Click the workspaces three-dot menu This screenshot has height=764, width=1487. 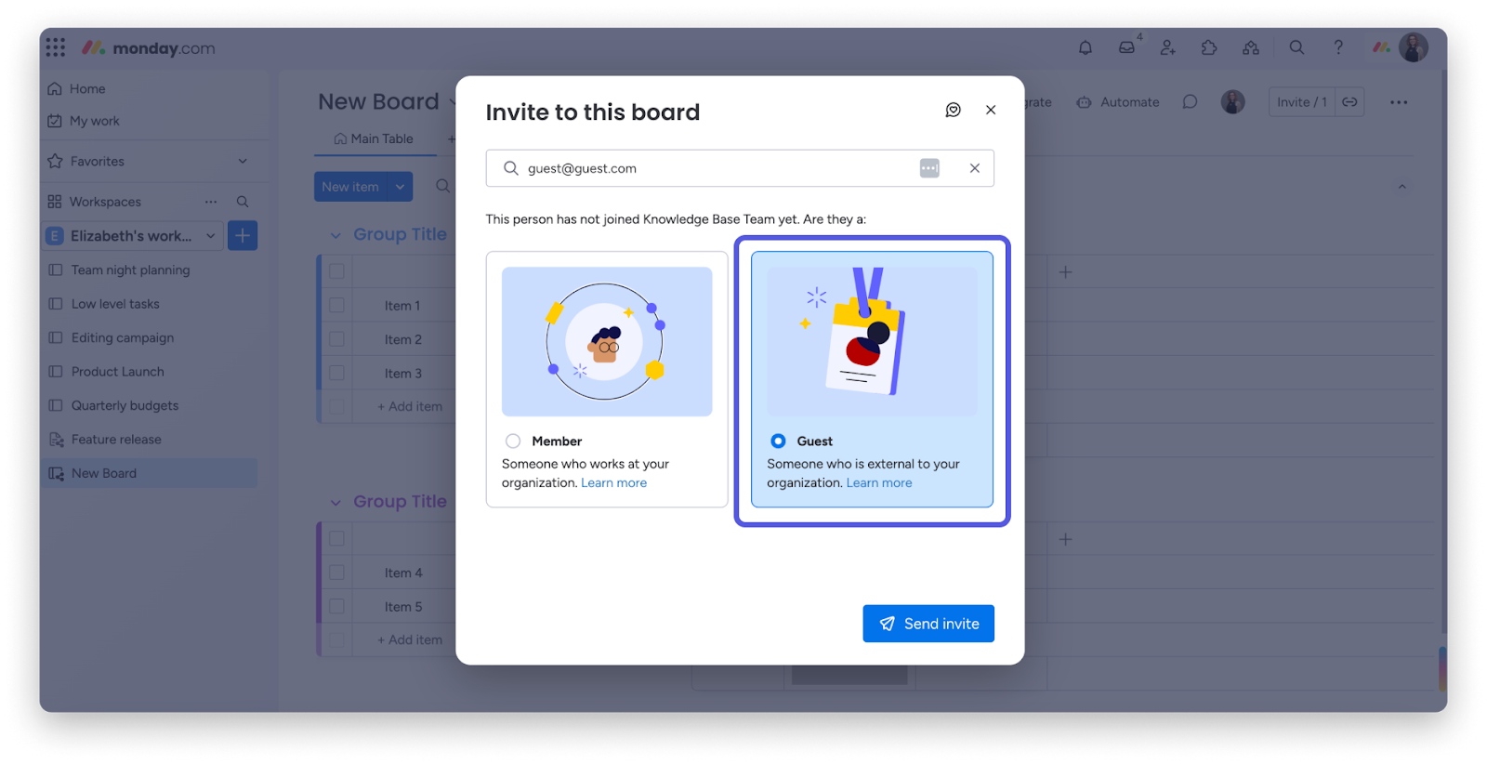[x=211, y=202]
